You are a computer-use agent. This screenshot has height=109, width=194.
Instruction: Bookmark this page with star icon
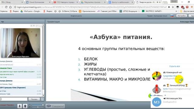(173, 7)
